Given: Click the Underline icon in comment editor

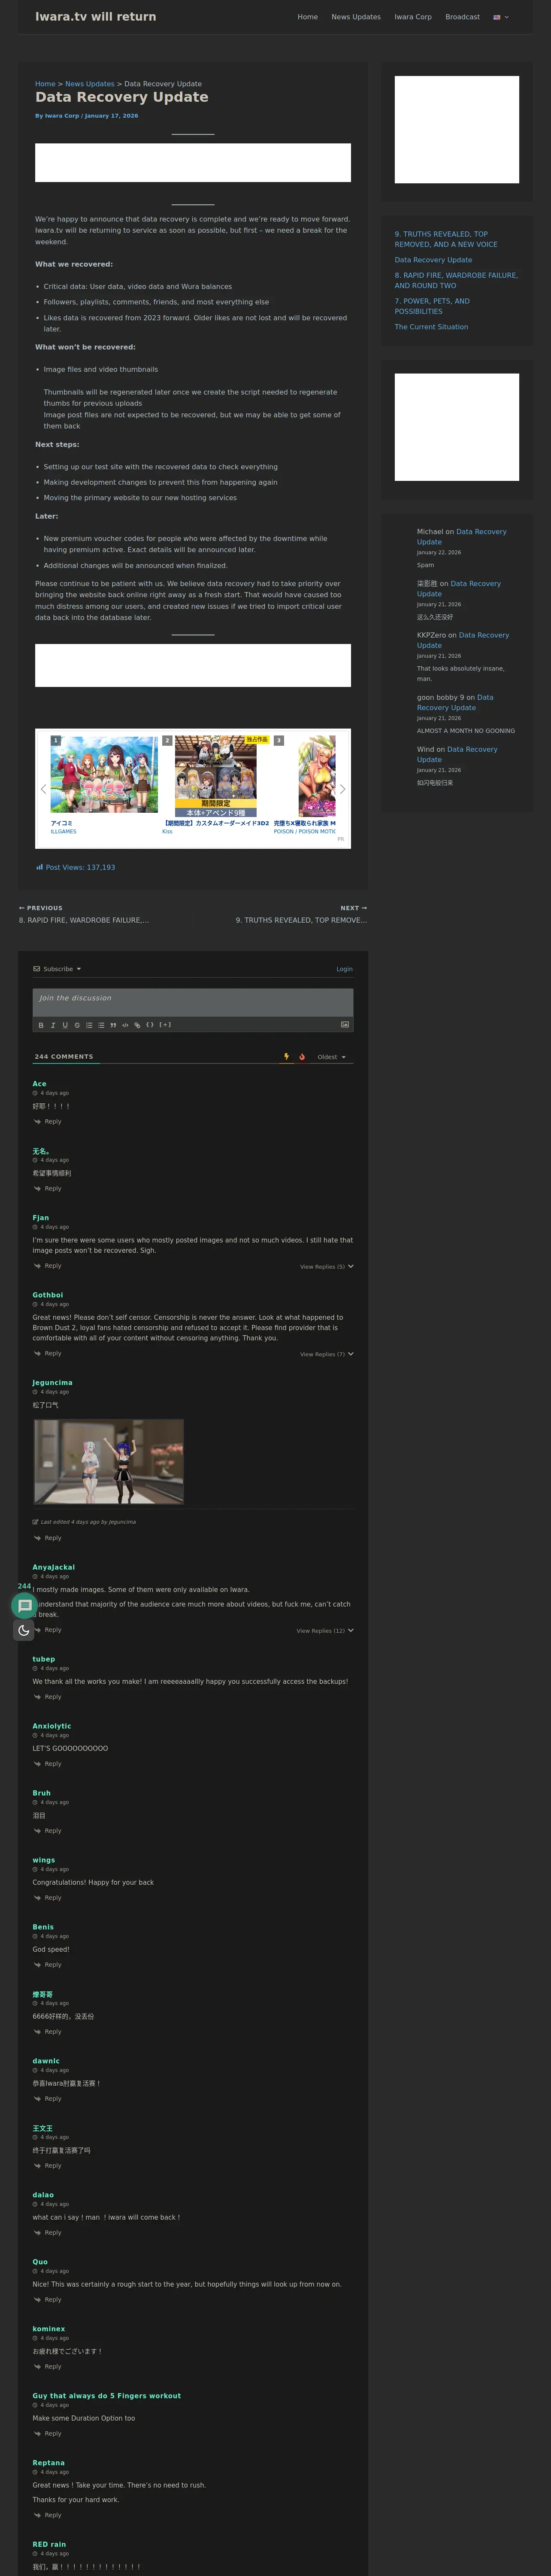Looking at the screenshot, I should 65,1025.
